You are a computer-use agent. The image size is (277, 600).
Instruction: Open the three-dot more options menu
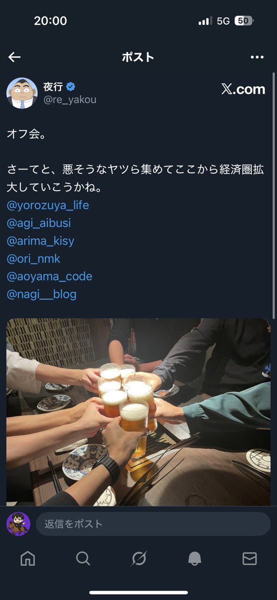point(257,57)
